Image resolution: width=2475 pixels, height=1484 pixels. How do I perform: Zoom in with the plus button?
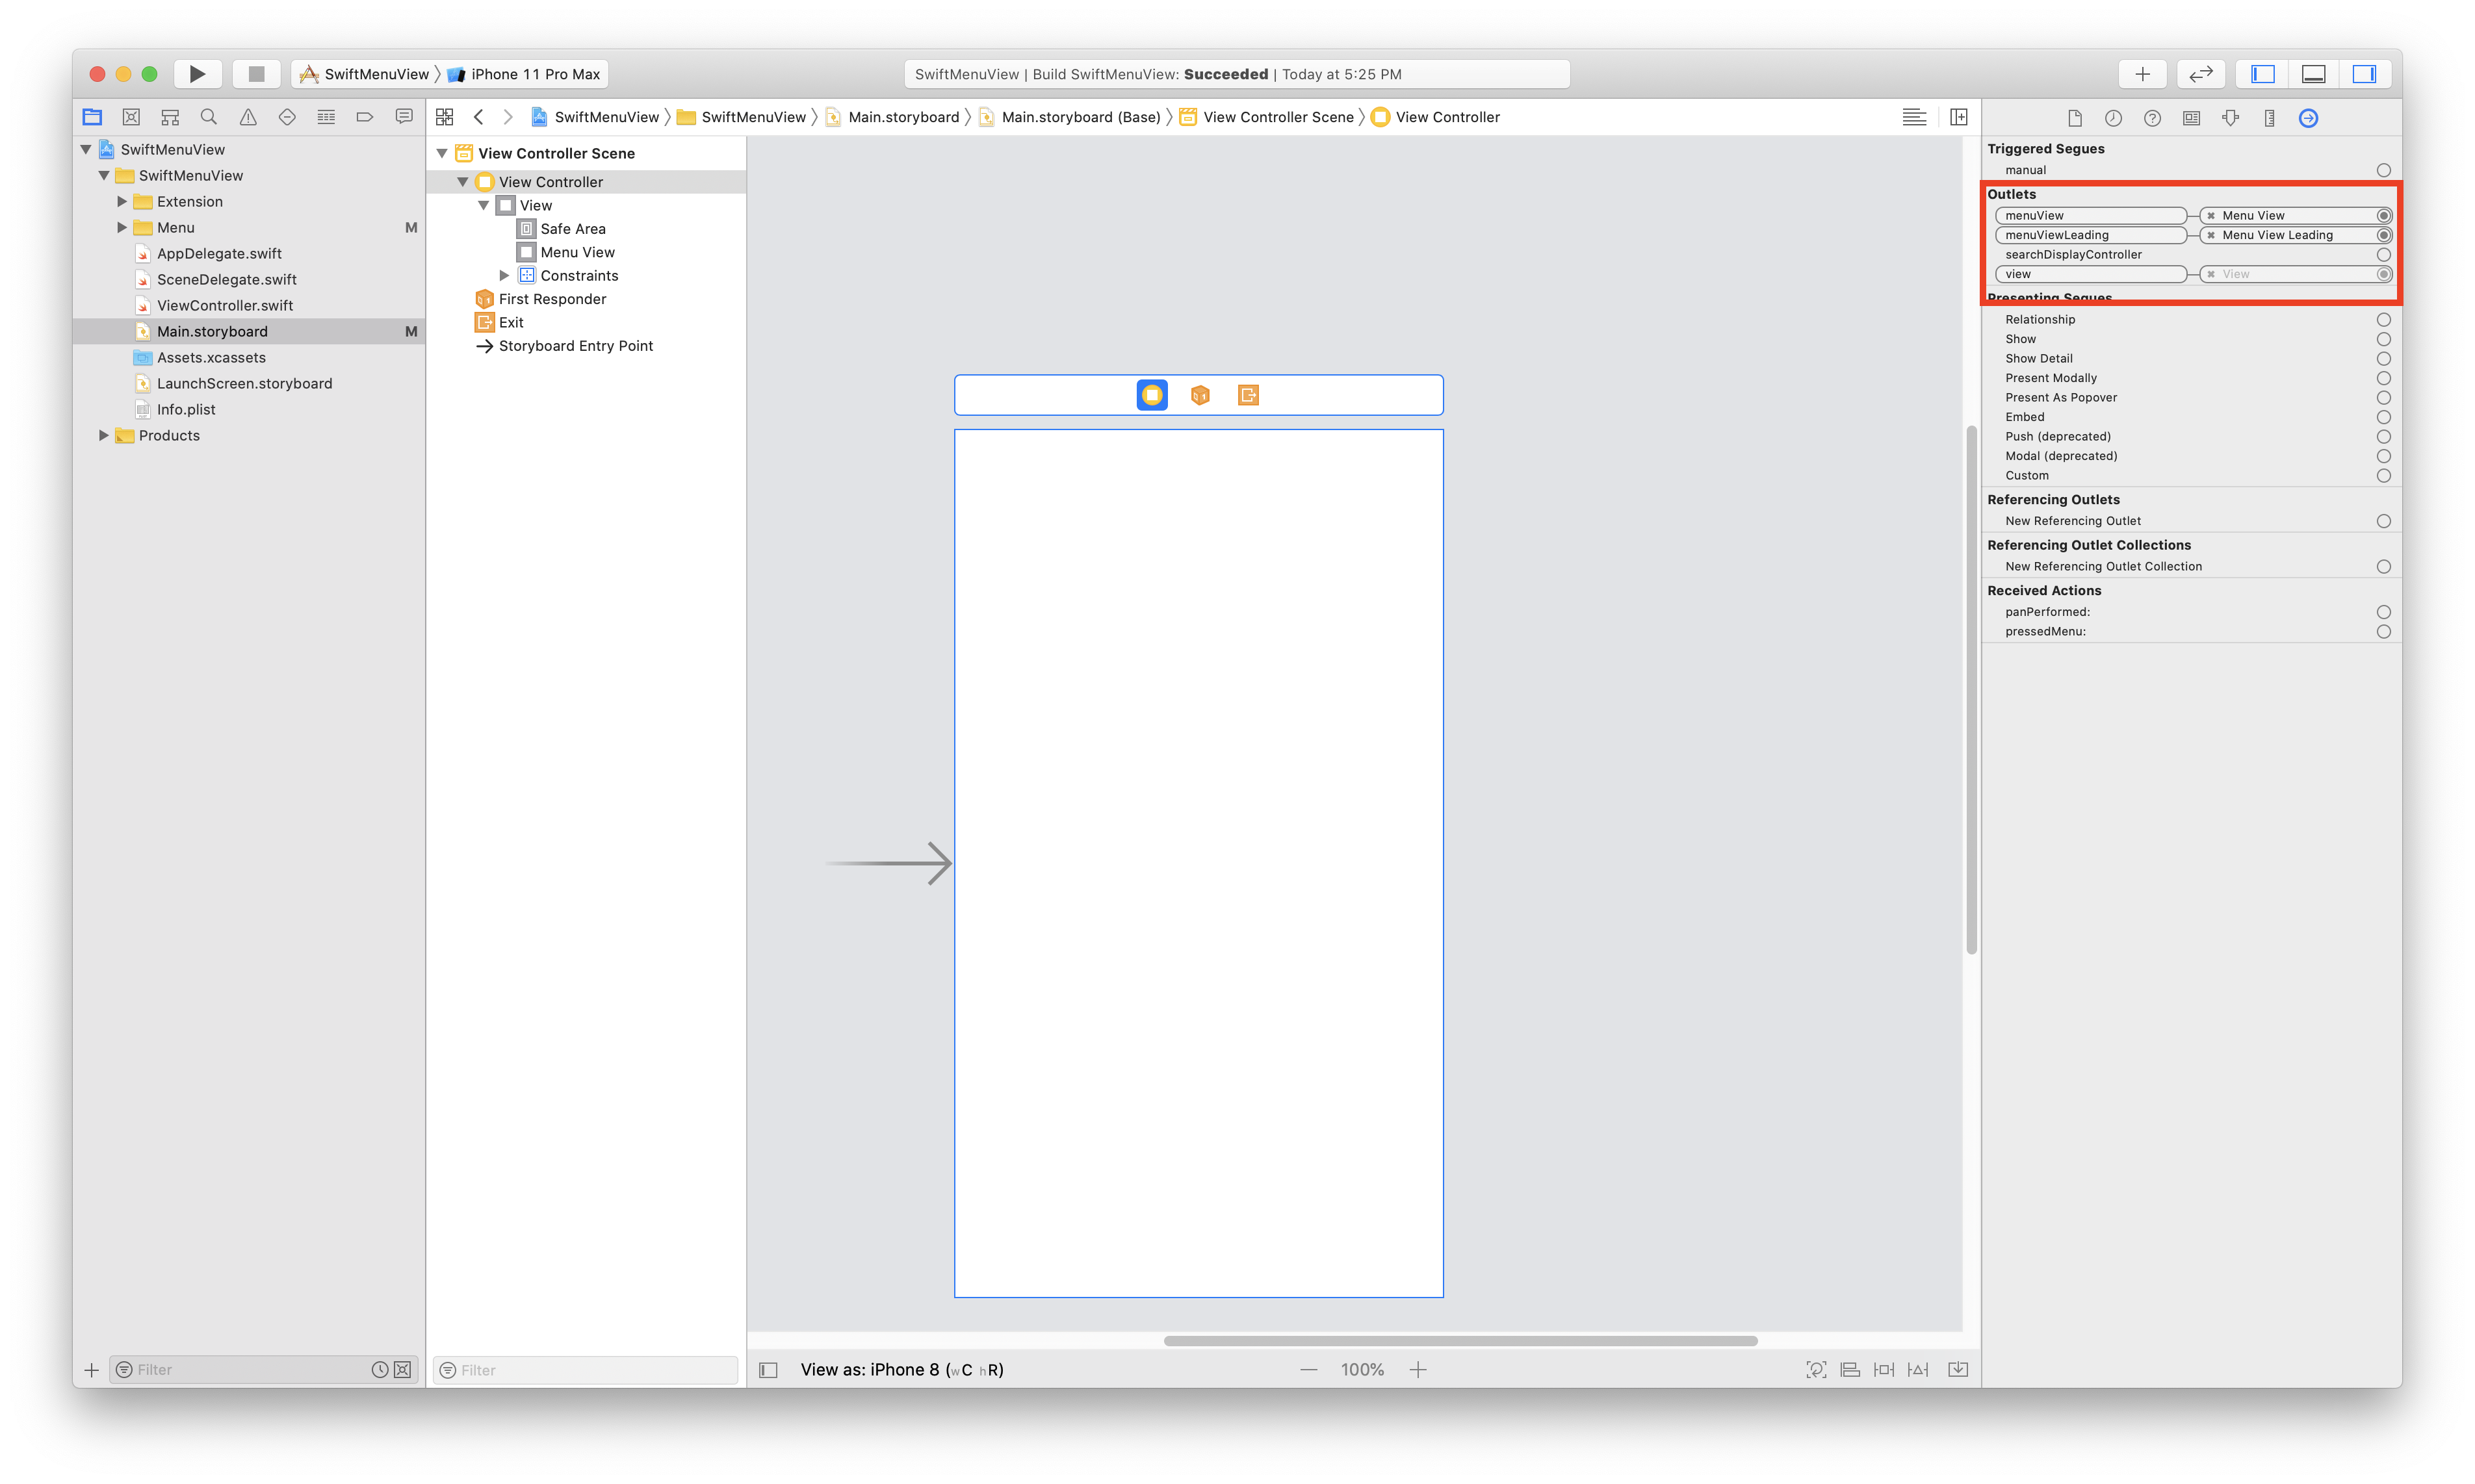click(1417, 1370)
